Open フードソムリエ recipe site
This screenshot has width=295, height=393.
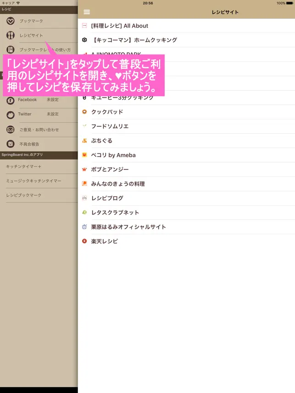pyautogui.click(x=187, y=126)
